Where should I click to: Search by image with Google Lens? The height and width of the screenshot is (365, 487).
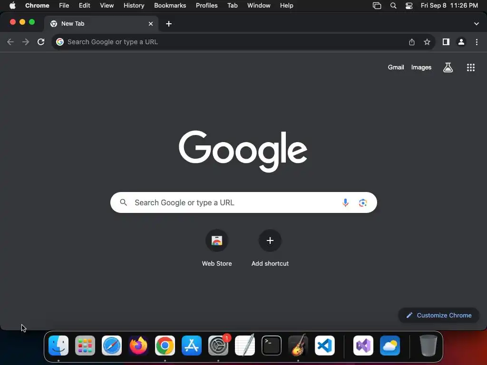coord(363,202)
